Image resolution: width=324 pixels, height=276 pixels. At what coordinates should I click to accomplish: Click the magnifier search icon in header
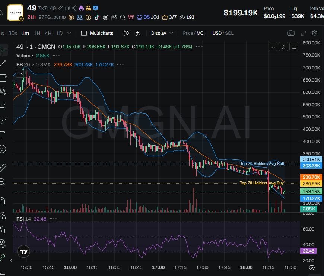pos(123,18)
